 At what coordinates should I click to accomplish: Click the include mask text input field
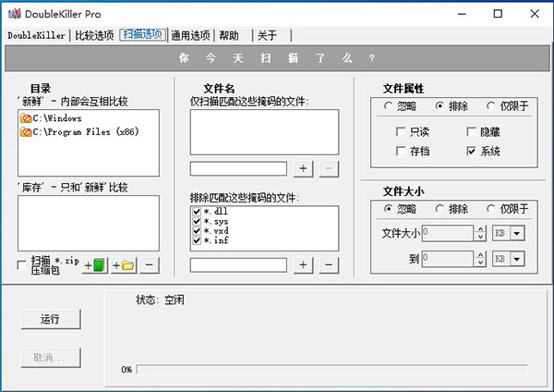[238, 168]
